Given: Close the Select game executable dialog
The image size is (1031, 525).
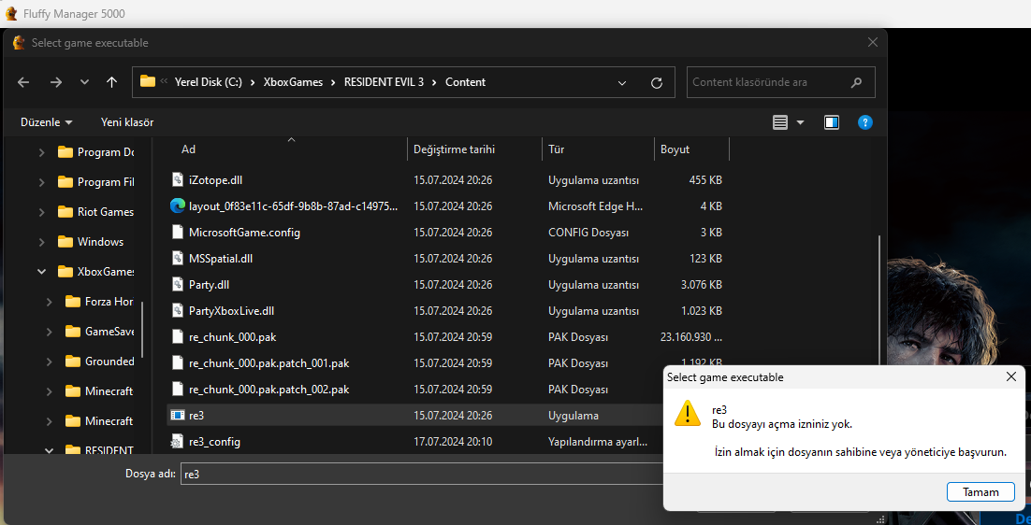Looking at the screenshot, I should coord(873,43).
